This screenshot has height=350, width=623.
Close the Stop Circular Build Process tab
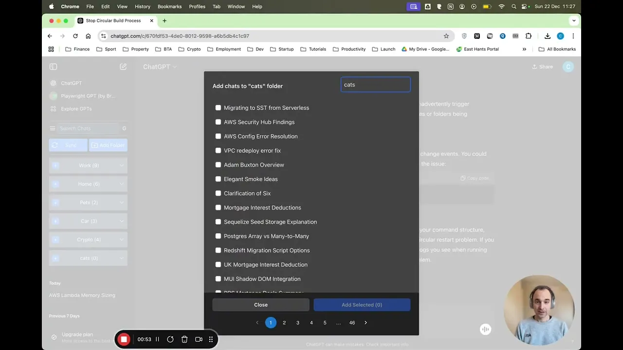point(152,20)
